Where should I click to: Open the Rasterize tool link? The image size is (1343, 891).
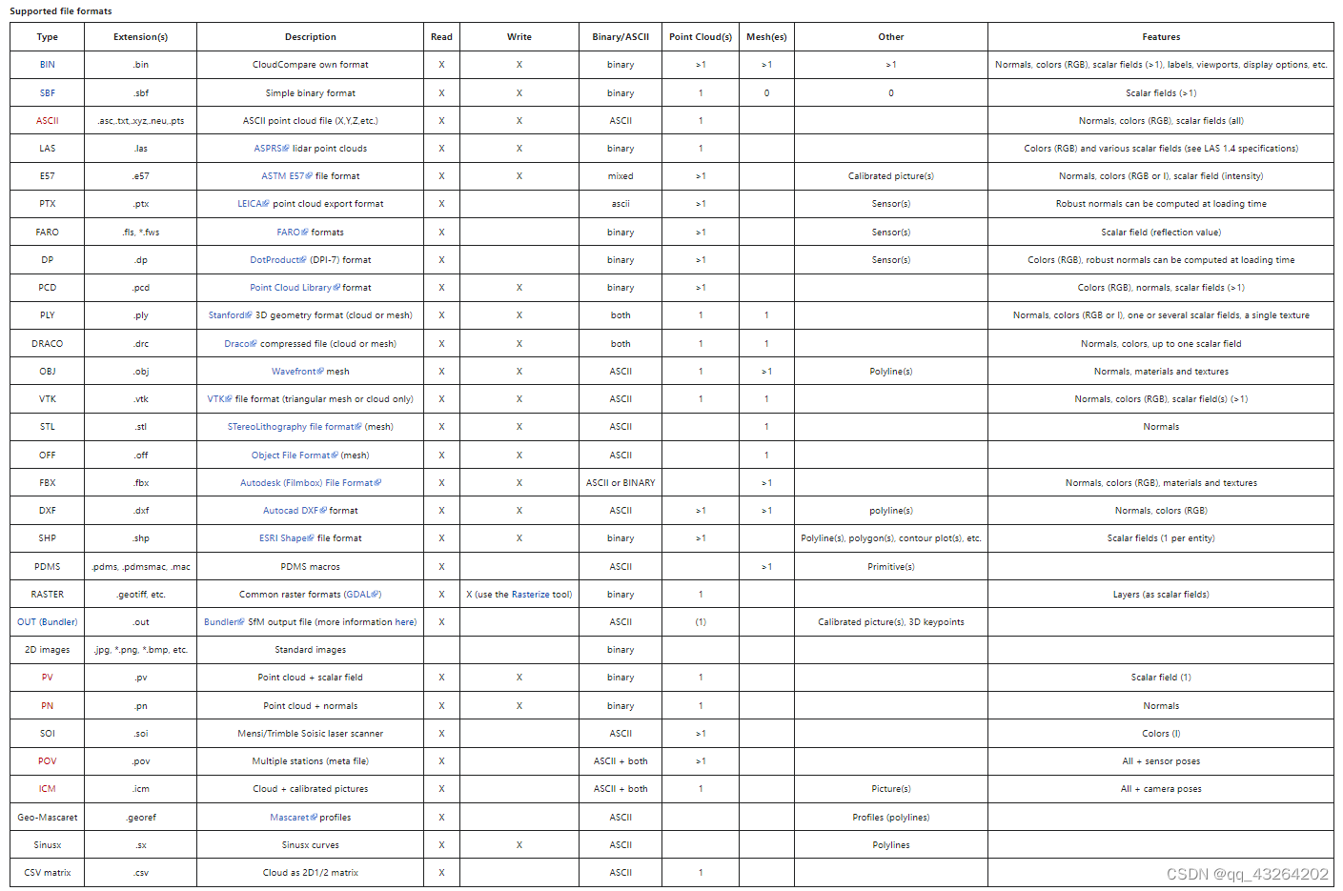(530, 595)
